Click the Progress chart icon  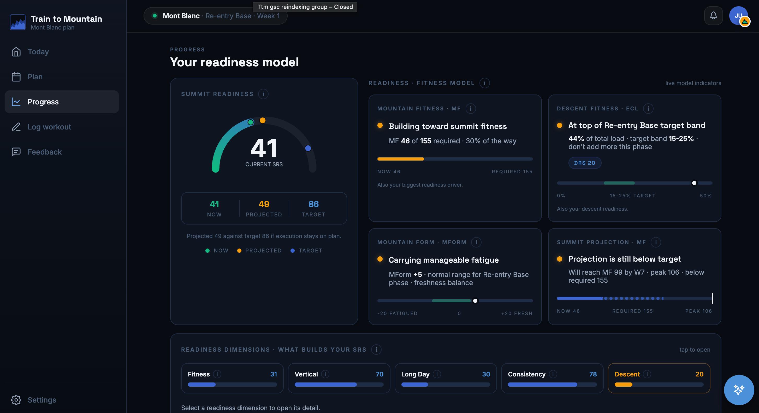(16, 102)
